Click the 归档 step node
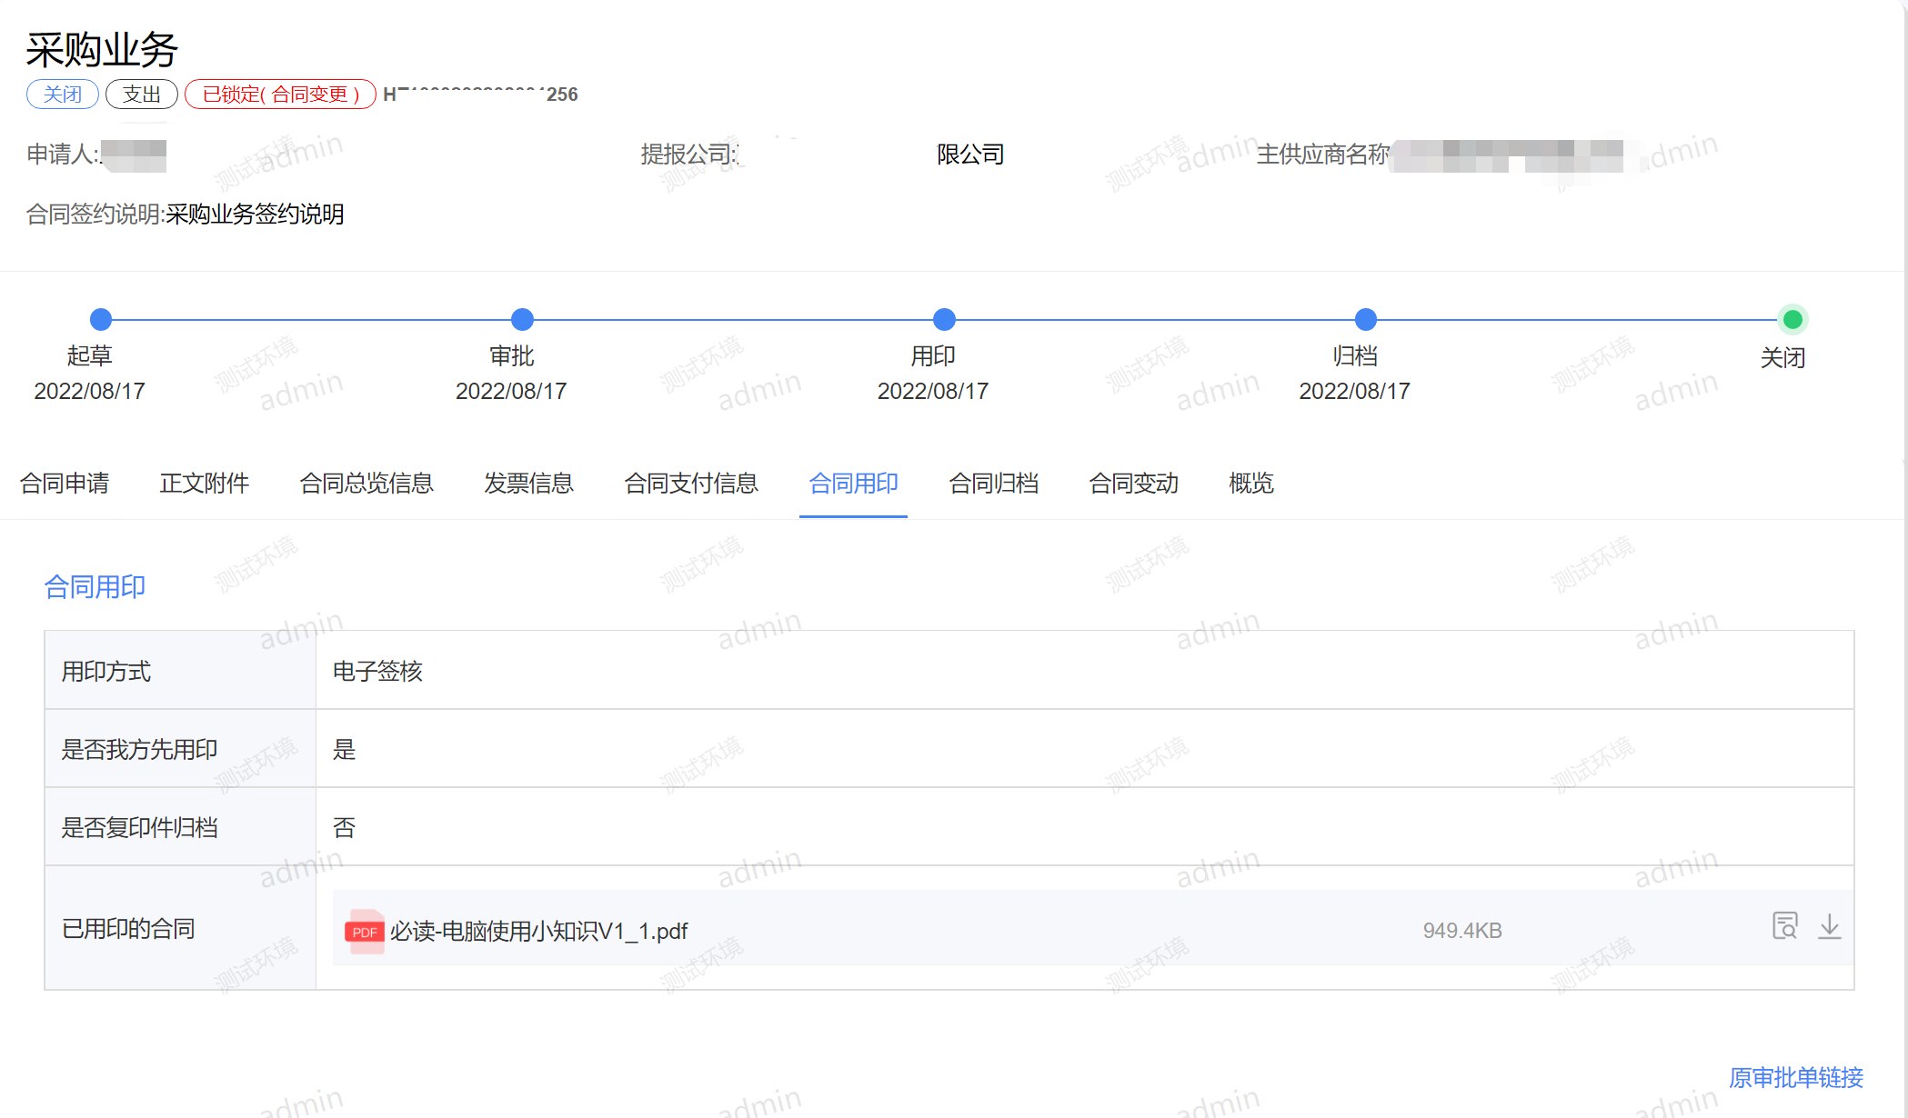Image resolution: width=1908 pixels, height=1118 pixels. click(x=1365, y=319)
